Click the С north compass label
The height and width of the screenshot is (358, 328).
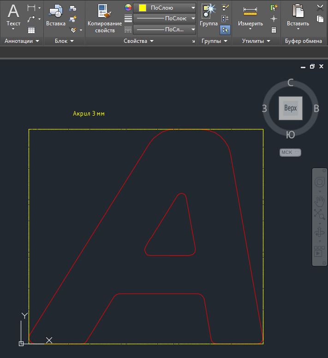point(291,82)
